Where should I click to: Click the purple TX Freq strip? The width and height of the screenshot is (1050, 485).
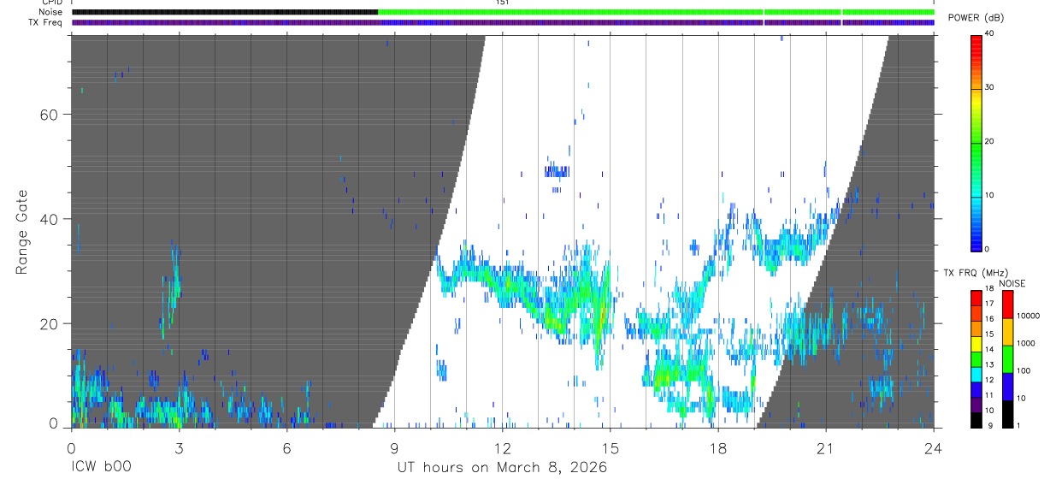(x=503, y=22)
